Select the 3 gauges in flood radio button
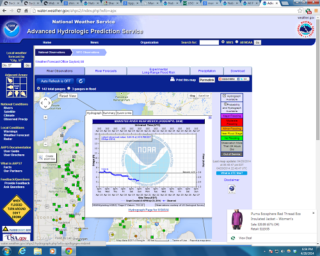Screen dimensions: 320x256 pyautogui.click(x=68, y=88)
